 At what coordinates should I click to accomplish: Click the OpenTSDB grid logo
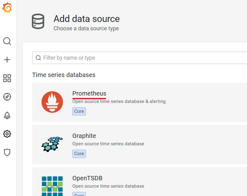tap(52, 186)
